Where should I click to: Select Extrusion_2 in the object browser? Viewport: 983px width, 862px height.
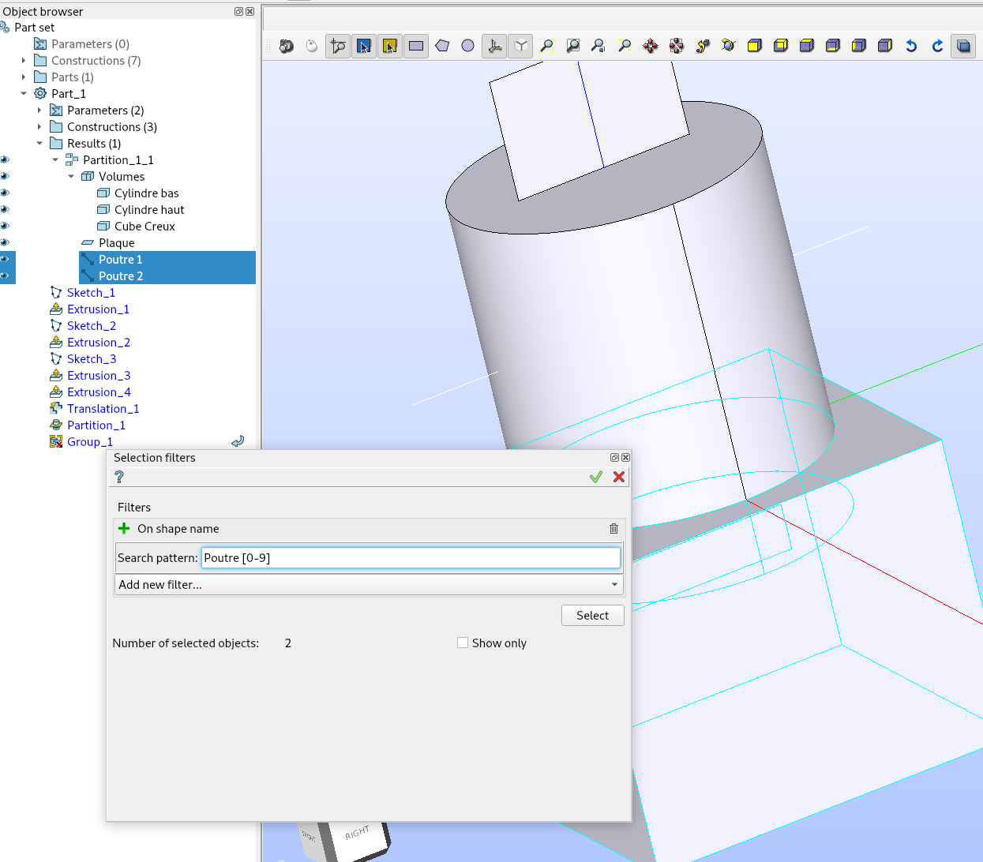tap(98, 343)
